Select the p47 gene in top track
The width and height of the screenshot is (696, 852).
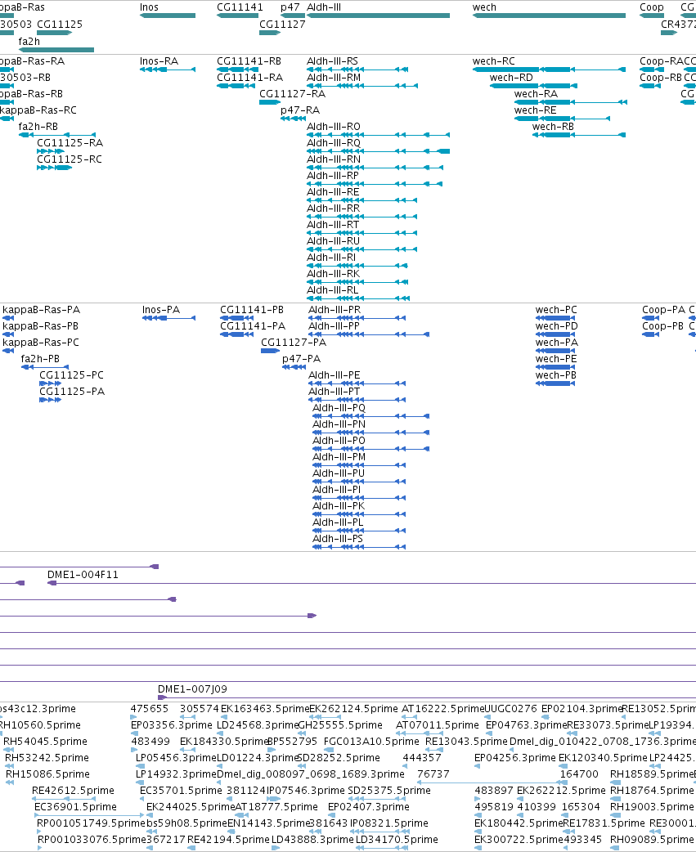click(293, 16)
